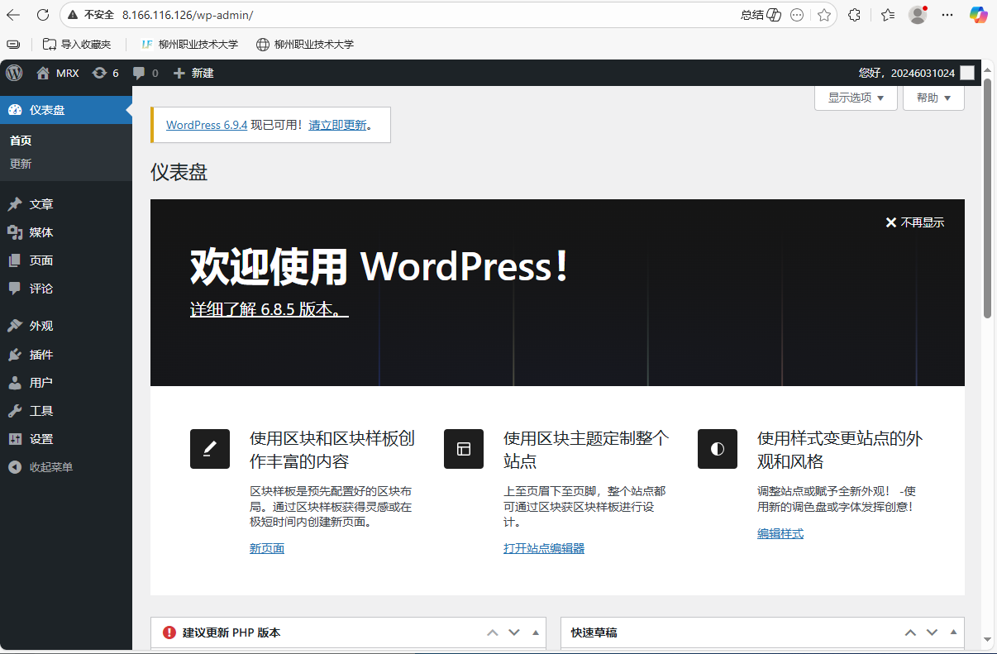
Task: Open the tab actions icon on favorites bar
Action: coord(13,44)
